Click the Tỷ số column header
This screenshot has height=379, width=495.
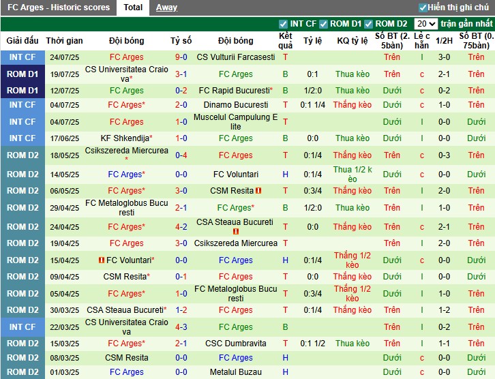point(181,41)
